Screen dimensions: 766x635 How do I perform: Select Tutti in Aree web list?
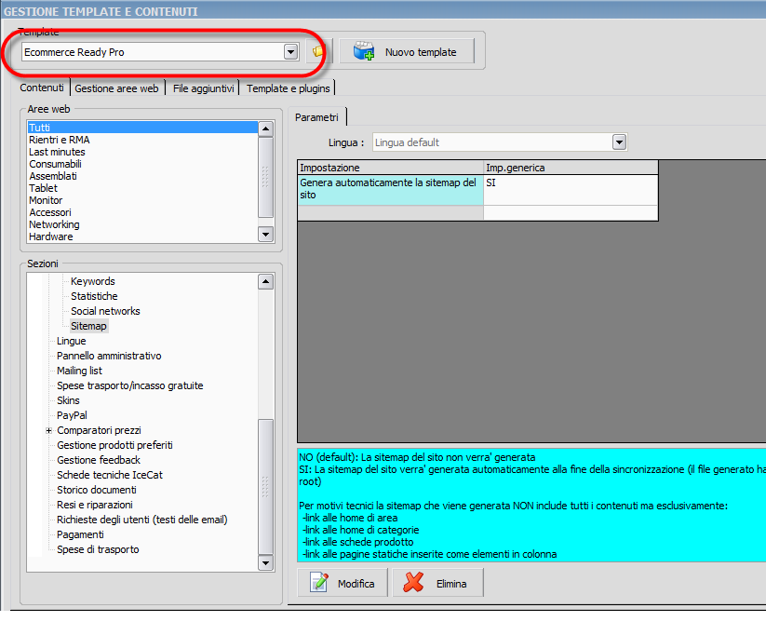pyautogui.click(x=142, y=128)
